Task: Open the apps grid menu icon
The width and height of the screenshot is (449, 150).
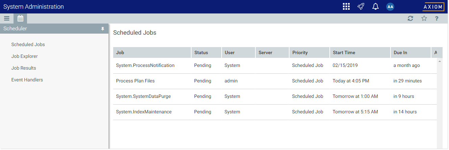Action: pos(346,7)
